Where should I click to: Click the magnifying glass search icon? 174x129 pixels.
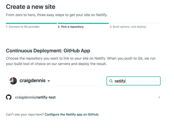tap(111, 81)
